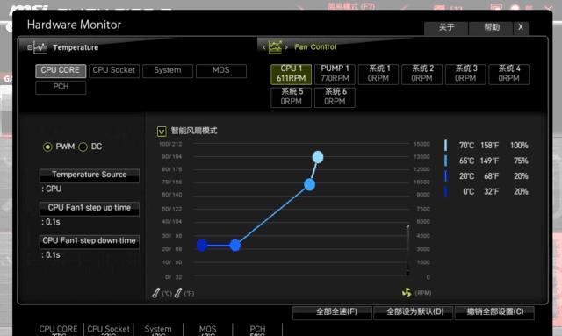The height and width of the screenshot is (336, 562).
Task: Select PWM fan mode radio button
Action: click(x=47, y=147)
